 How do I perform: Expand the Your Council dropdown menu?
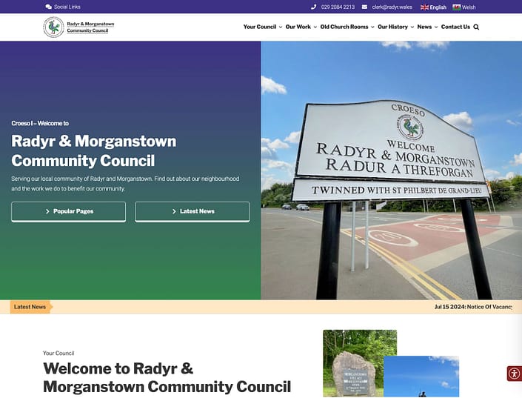(262, 27)
